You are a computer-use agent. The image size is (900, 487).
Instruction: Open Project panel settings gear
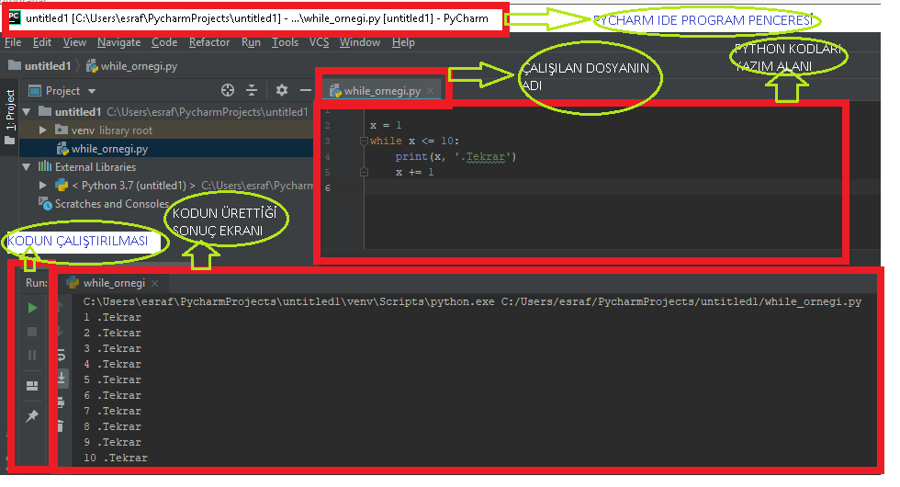click(281, 90)
